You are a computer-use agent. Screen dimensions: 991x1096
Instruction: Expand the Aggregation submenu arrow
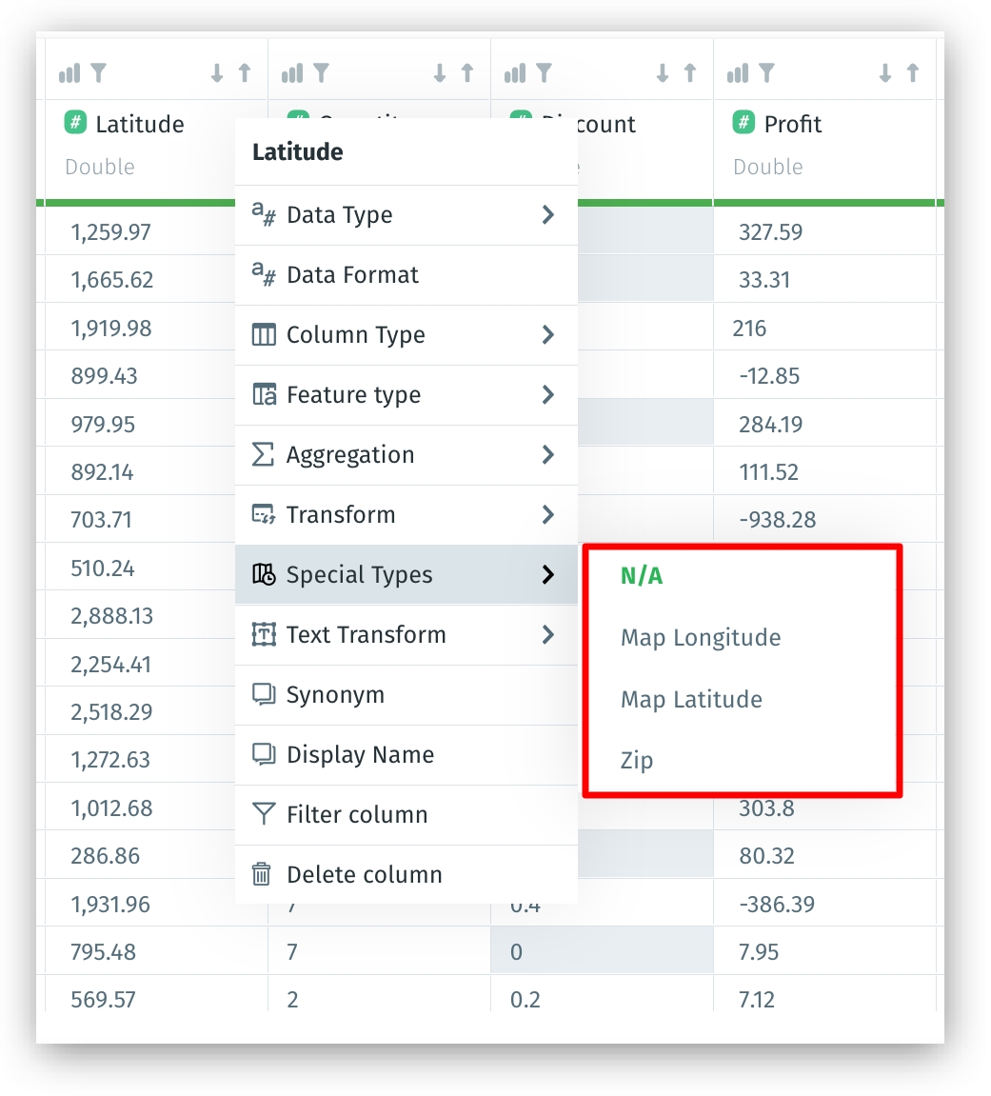pyautogui.click(x=547, y=455)
